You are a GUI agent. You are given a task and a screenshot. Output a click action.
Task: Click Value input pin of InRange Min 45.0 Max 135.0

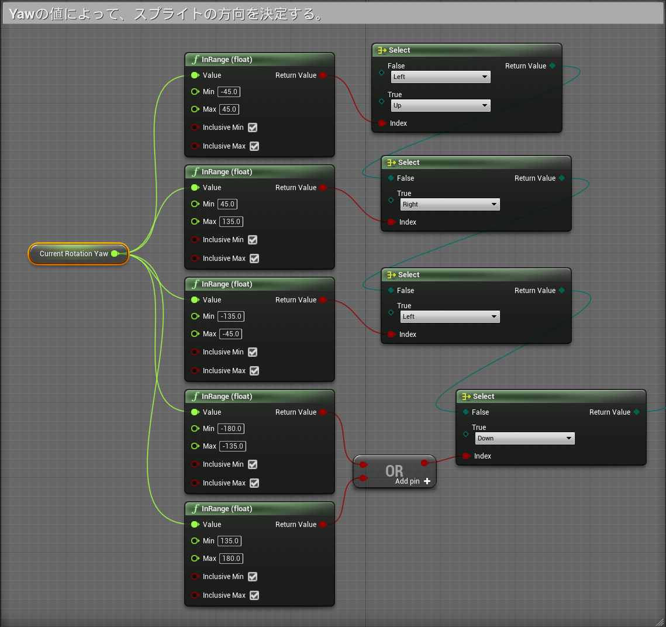(x=195, y=187)
